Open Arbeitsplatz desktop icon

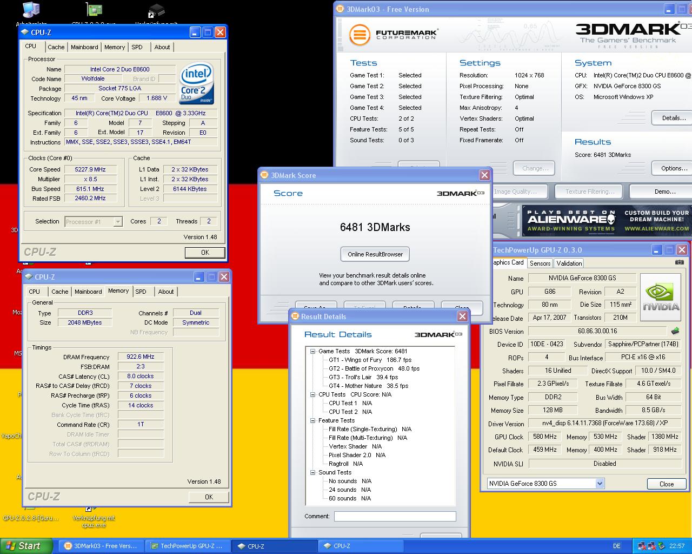tap(31, 14)
